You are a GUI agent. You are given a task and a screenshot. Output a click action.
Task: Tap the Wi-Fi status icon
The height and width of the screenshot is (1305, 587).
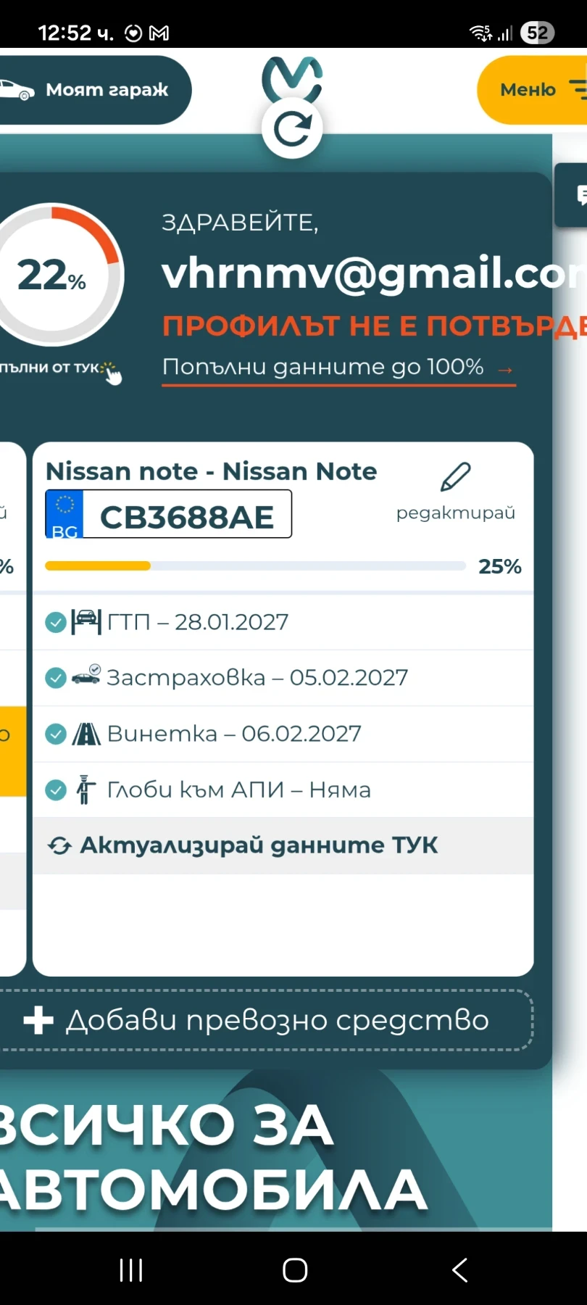coord(480,33)
